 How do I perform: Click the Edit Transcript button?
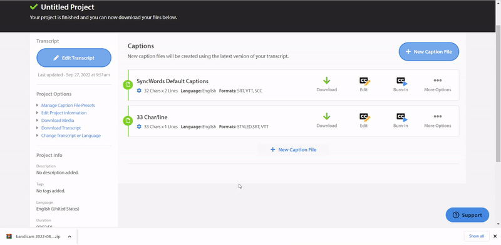tap(74, 57)
